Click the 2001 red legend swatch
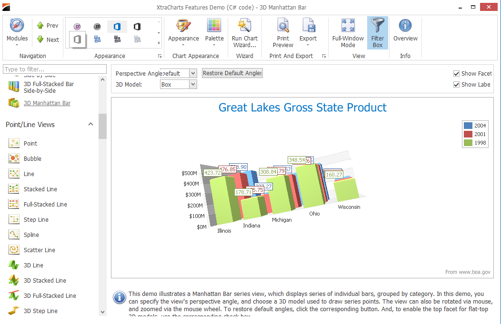Screen dimensions: 501x324 coord(468,134)
